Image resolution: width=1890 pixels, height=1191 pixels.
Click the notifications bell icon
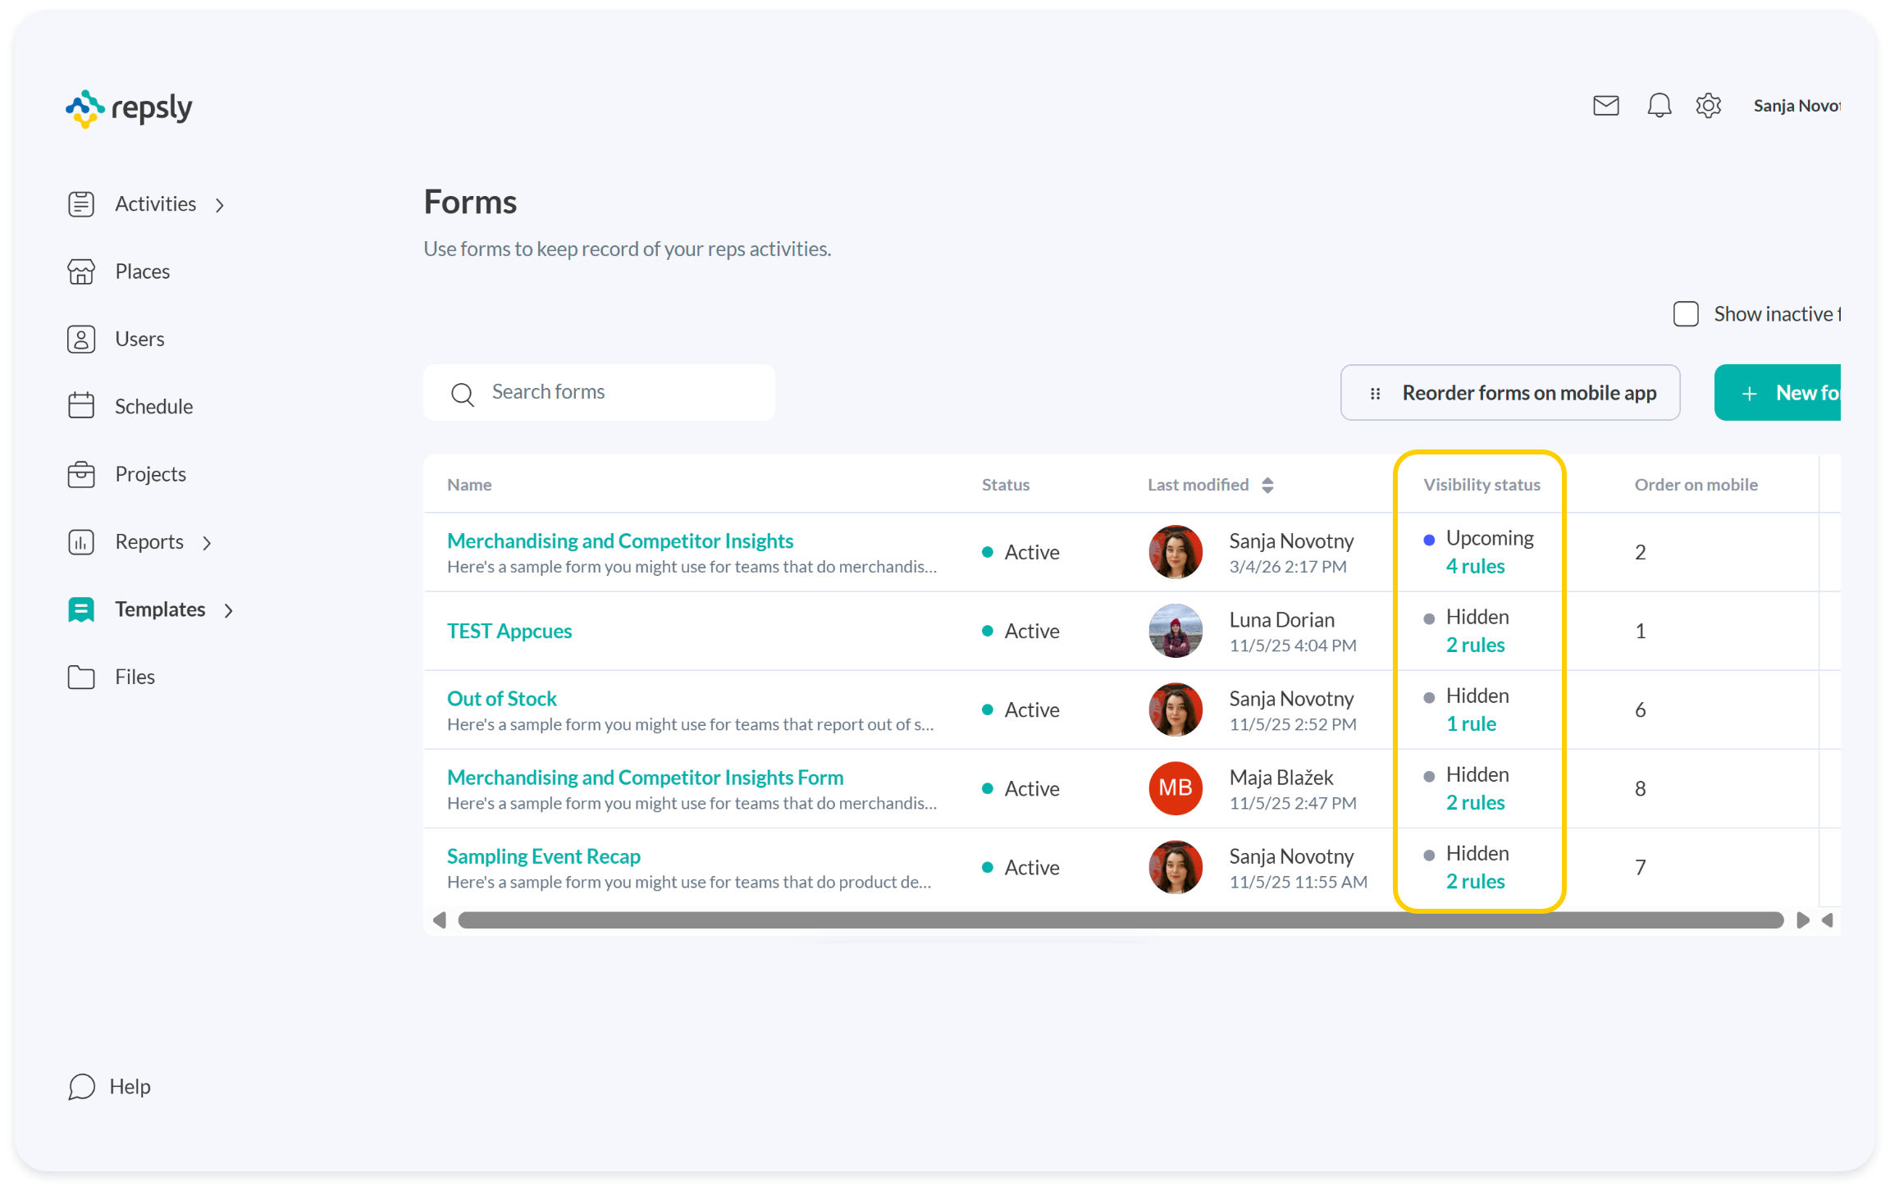coord(1659,106)
